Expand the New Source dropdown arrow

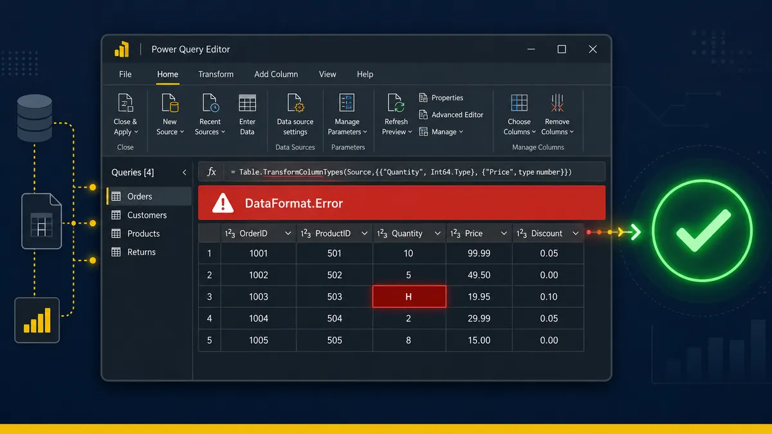coord(181,132)
